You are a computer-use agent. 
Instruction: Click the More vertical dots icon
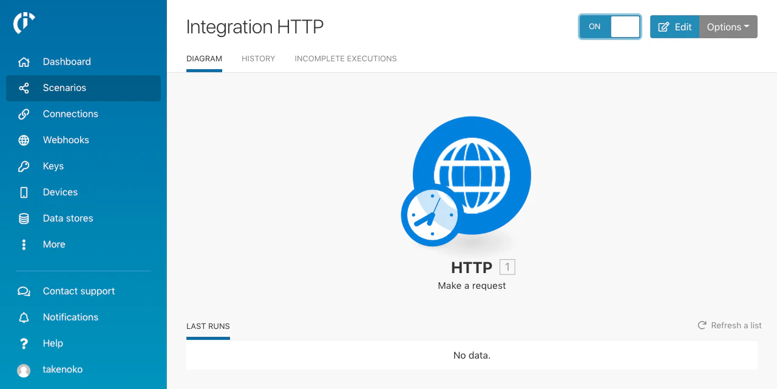(24, 245)
